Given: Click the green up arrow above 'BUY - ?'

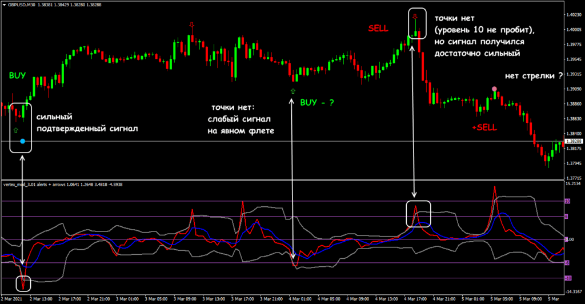Looking at the screenshot, I should (x=293, y=91).
